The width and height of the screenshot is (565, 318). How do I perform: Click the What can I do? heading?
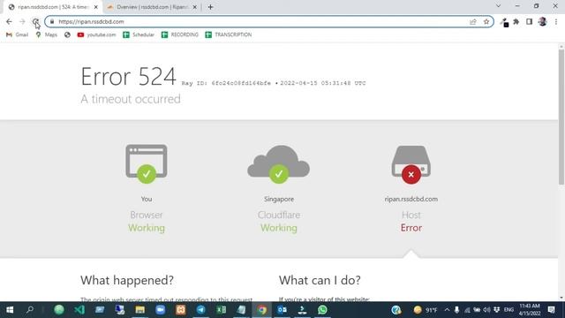point(320,280)
